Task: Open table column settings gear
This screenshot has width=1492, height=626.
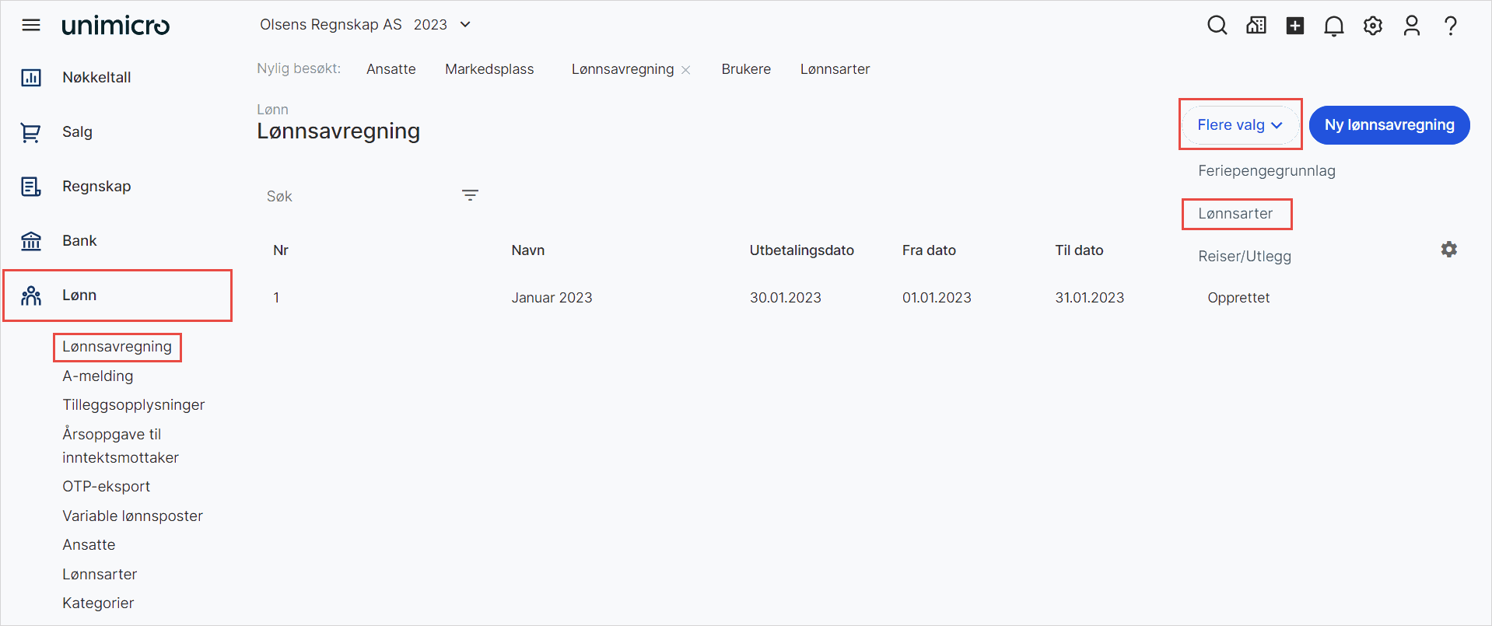Action: pos(1448,250)
